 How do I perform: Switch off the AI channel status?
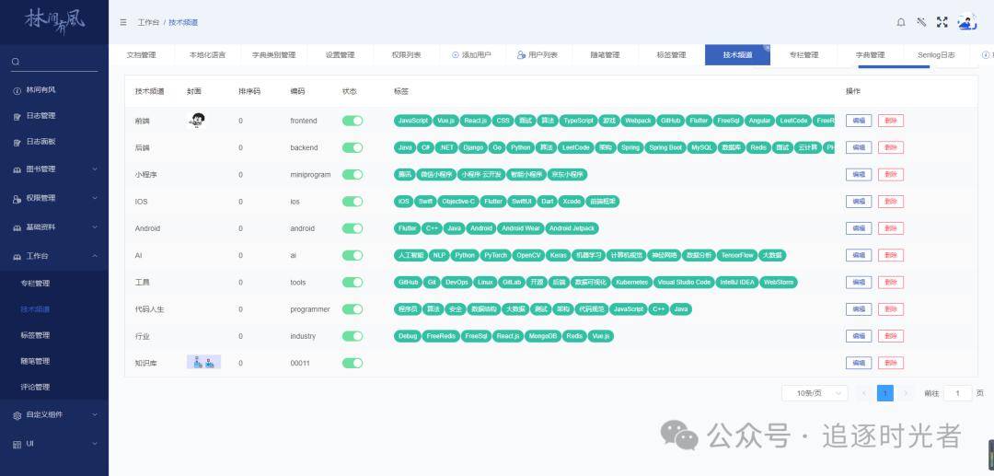(353, 255)
